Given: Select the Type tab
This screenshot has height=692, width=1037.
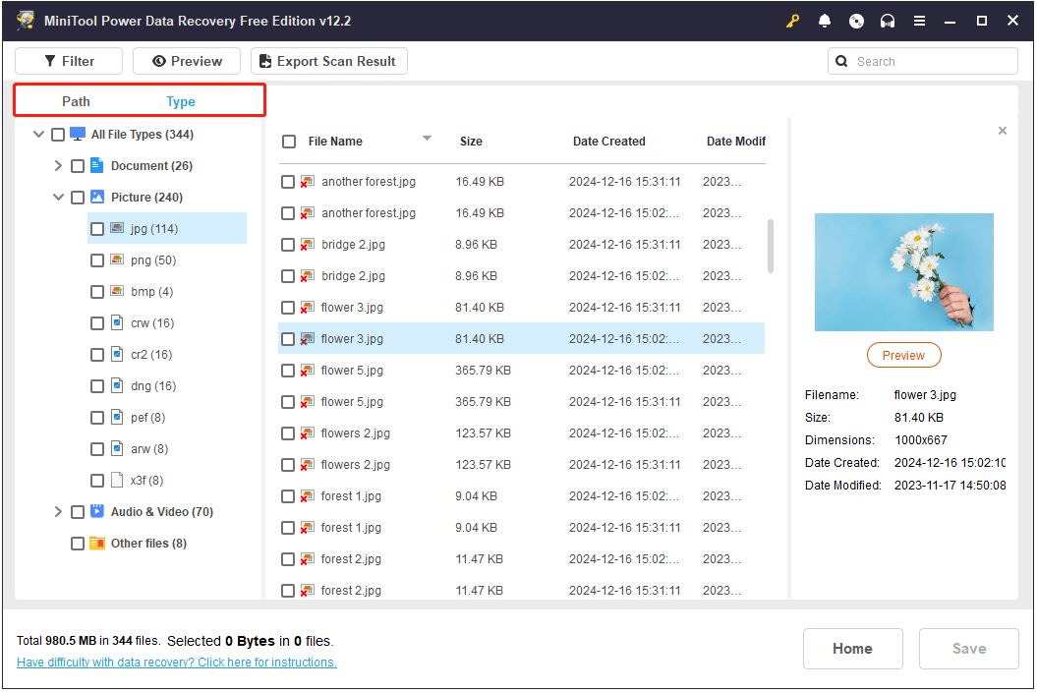Looking at the screenshot, I should click(x=180, y=101).
